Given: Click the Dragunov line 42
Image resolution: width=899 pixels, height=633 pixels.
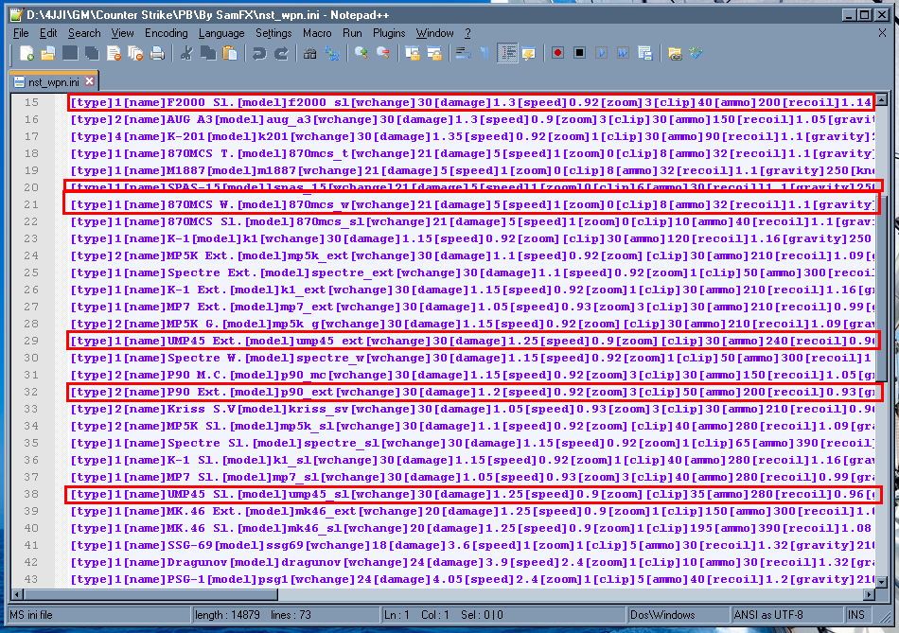Looking at the screenshot, I should [x=472, y=562].
